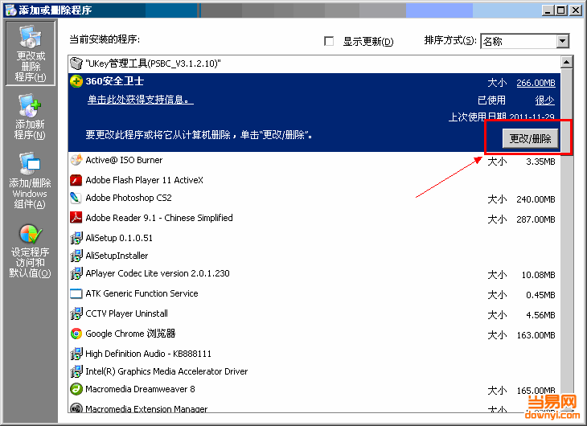587x426 pixels.
Task: Select the Google Chrome 浏览器 entry
Action: click(314, 334)
